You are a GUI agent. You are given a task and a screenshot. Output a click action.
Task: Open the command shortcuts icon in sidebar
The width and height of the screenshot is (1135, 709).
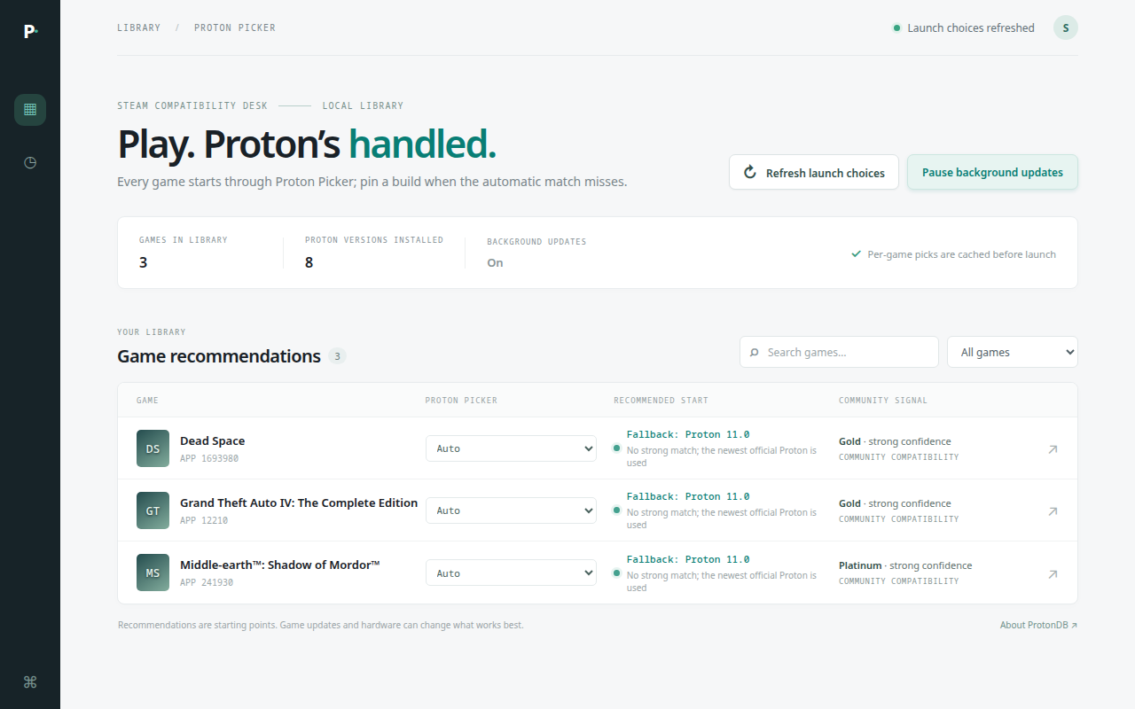(30, 682)
